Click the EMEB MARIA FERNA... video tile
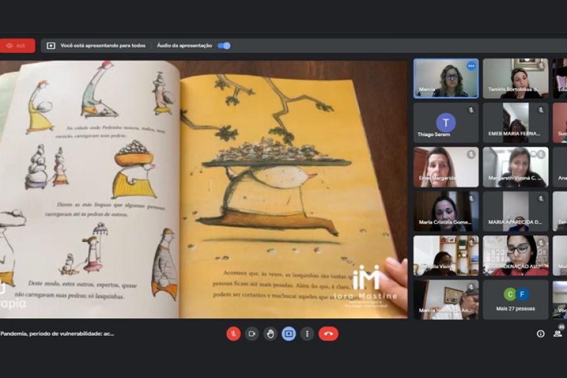 515,123
